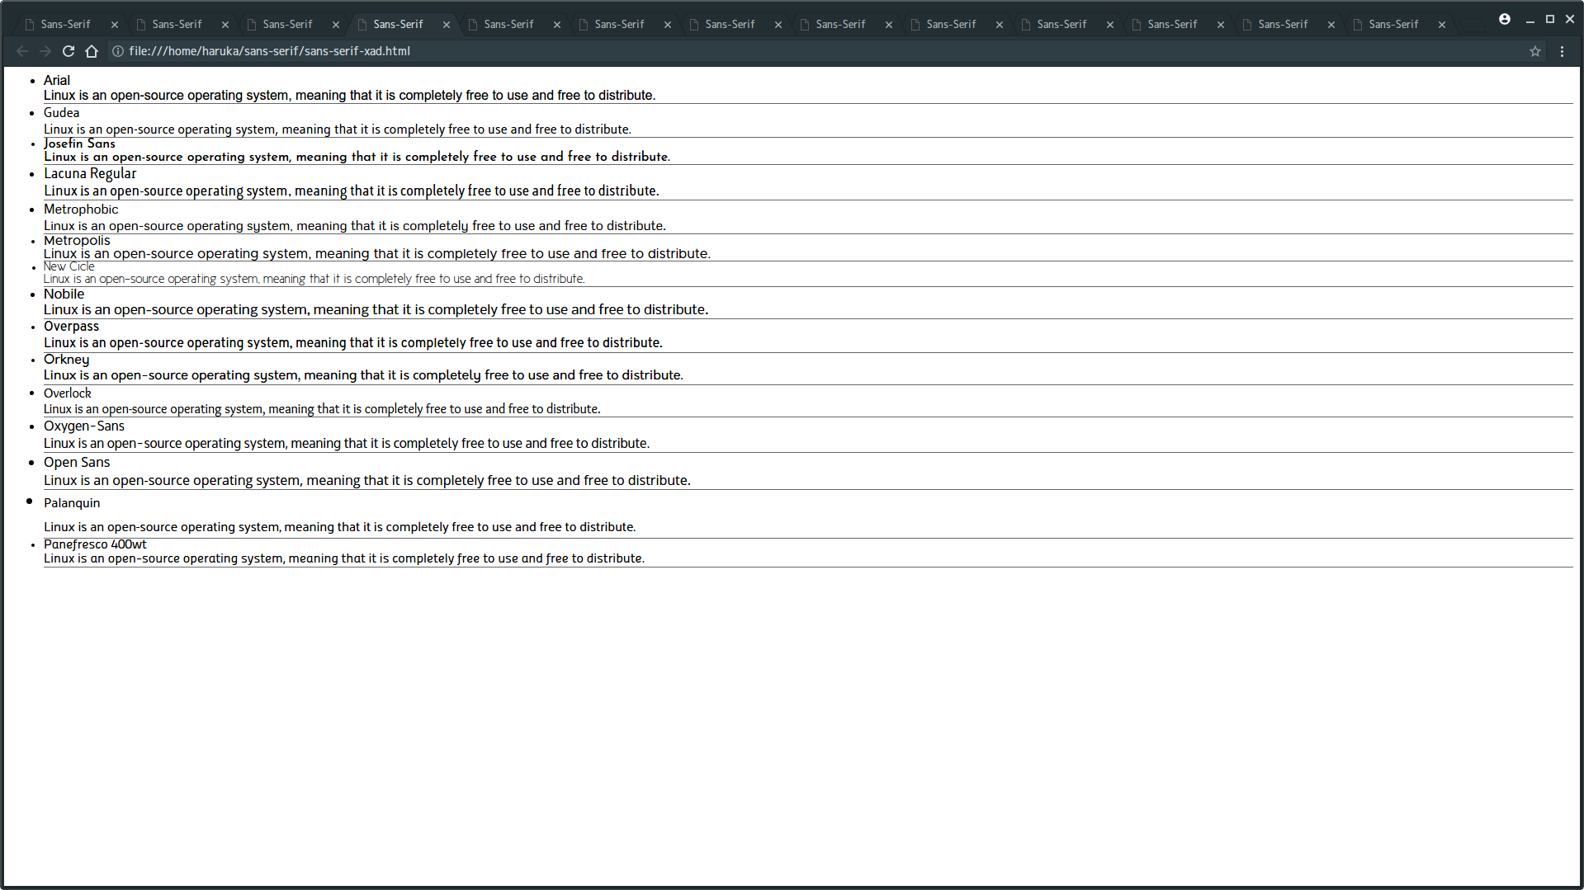Click the Linux sample sentence under Panefresco 400wt
The image size is (1584, 890).
pos(344,558)
